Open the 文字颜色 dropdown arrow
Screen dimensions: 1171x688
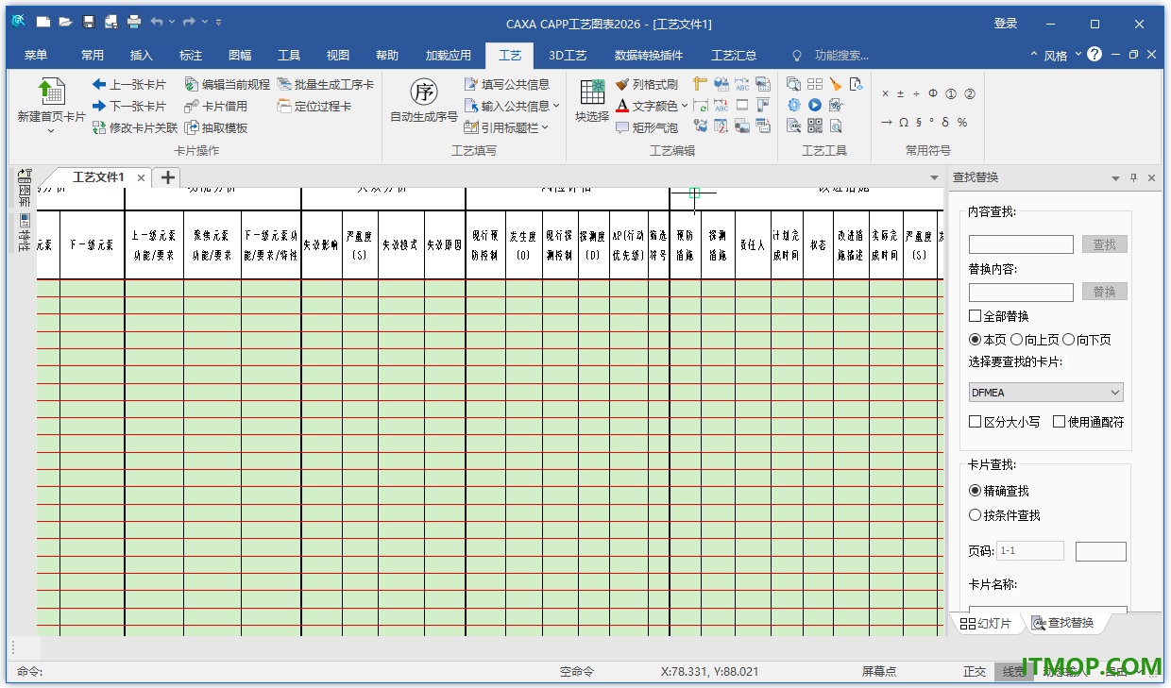tap(684, 107)
